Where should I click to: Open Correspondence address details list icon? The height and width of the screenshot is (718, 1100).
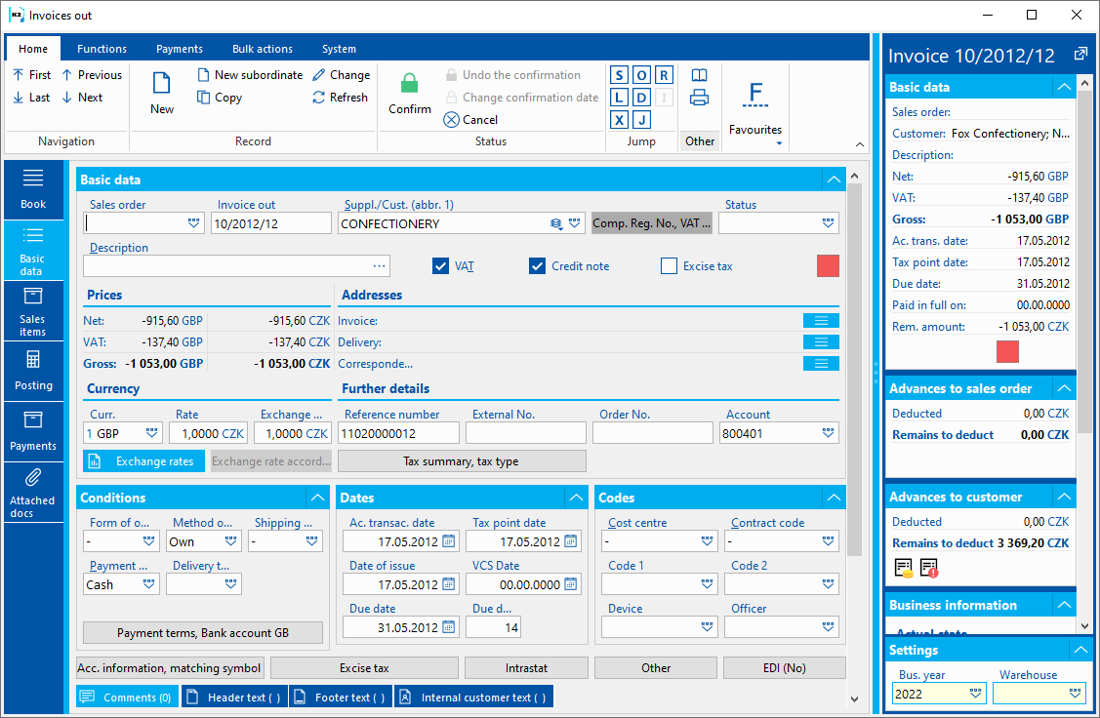coord(821,364)
